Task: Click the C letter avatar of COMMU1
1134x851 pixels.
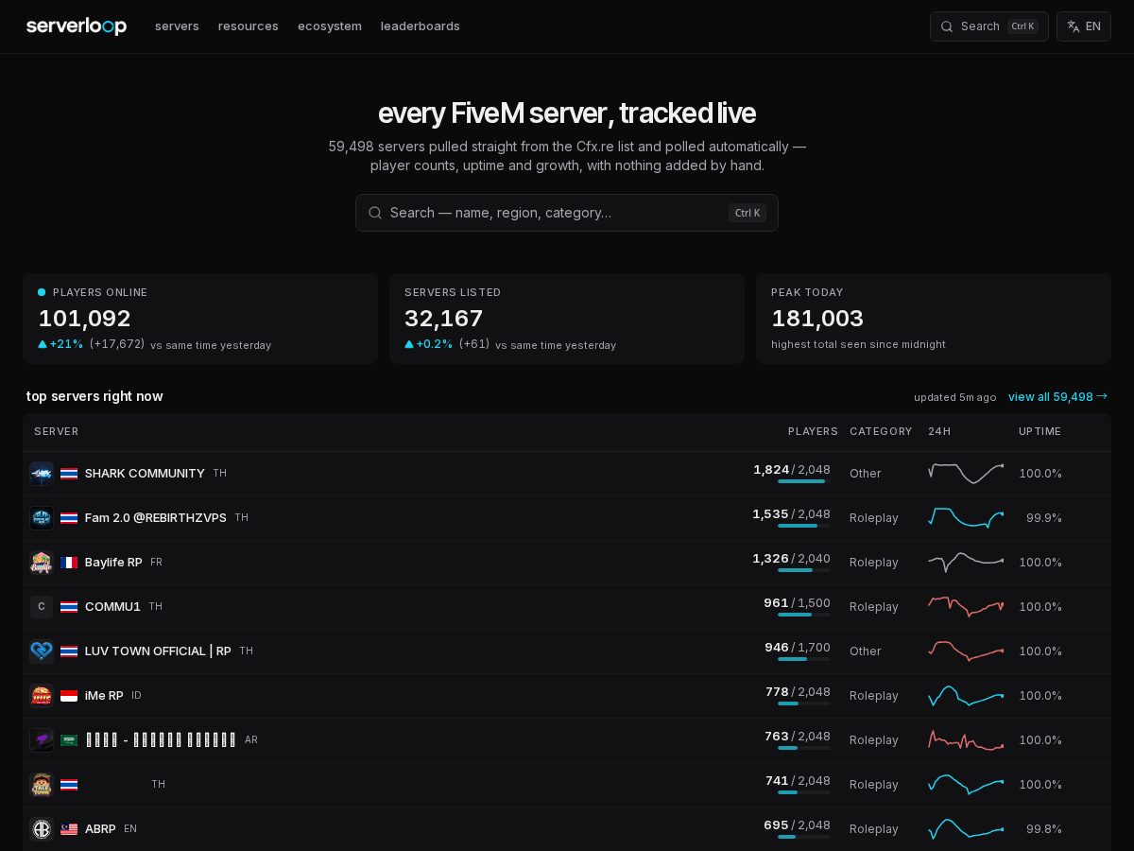Action: pos(42,607)
